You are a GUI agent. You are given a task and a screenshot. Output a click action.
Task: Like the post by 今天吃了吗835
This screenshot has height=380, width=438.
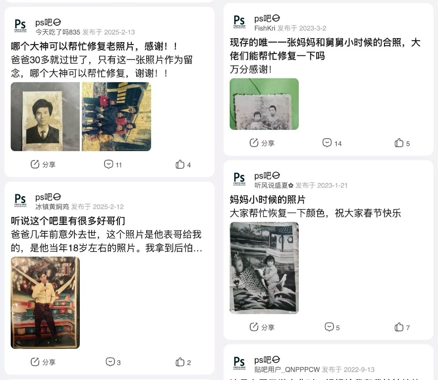pyautogui.click(x=183, y=164)
